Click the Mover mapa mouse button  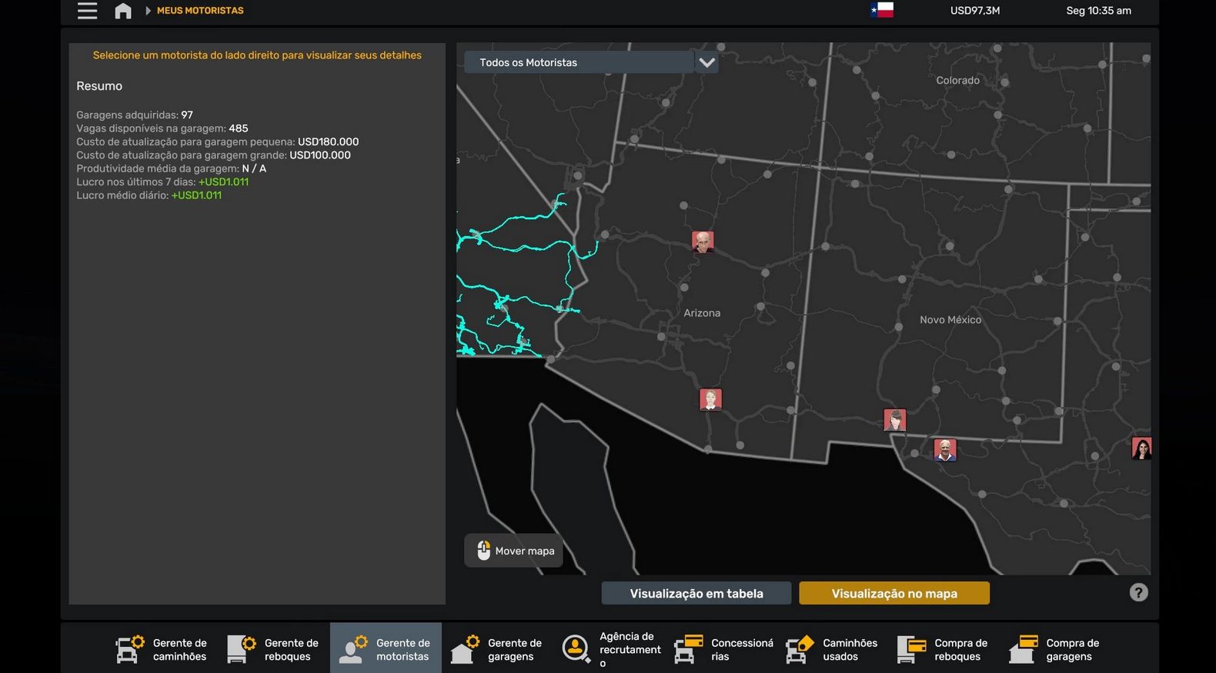coord(514,551)
